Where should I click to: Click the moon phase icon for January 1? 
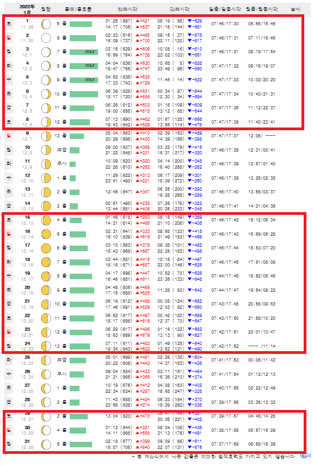tap(46, 24)
